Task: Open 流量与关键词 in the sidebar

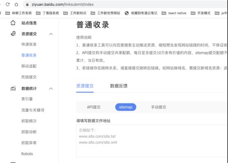Action: point(33,110)
